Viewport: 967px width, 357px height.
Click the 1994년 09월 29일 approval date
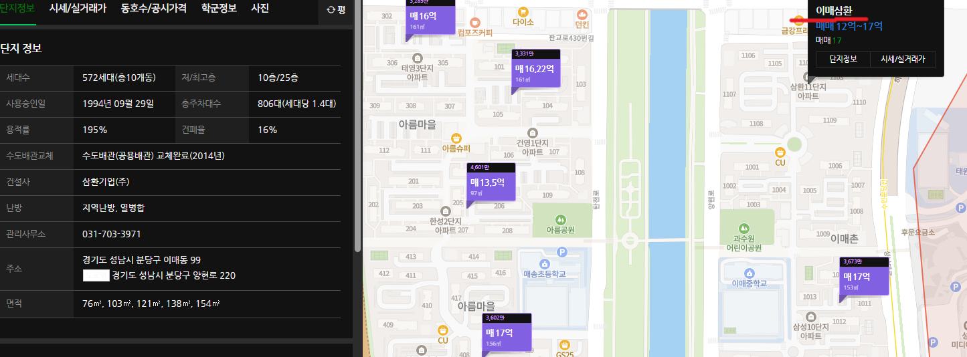[x=118, y=104]
